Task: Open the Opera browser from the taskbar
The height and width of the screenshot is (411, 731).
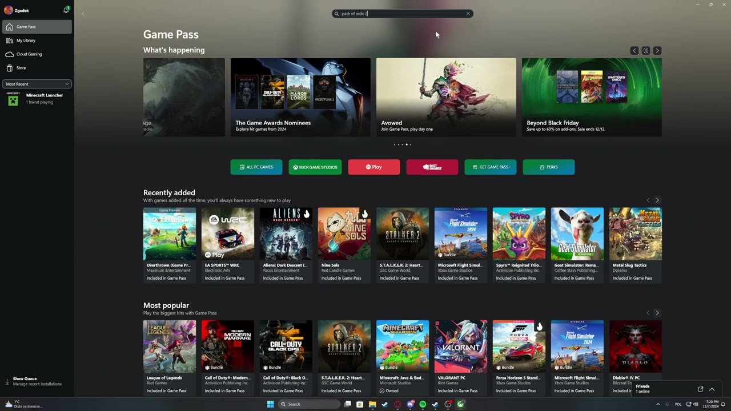Action: point(397,404)
